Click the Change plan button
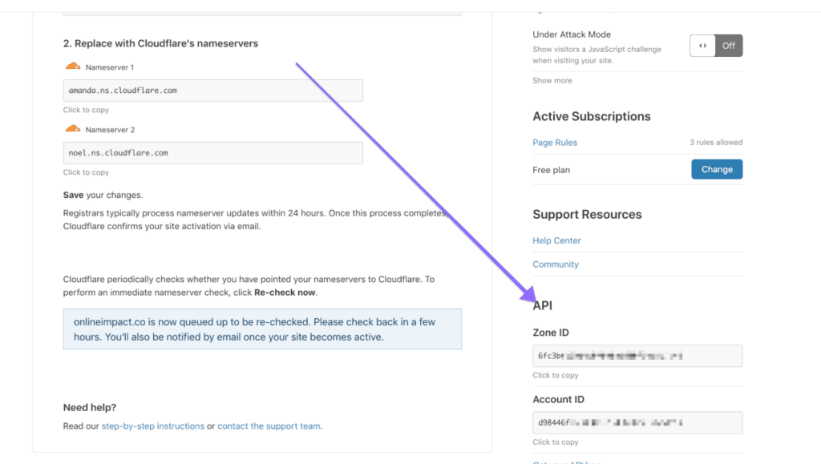Image resolution: width=821 pixels, height=464 pixels. pos(717,169)
